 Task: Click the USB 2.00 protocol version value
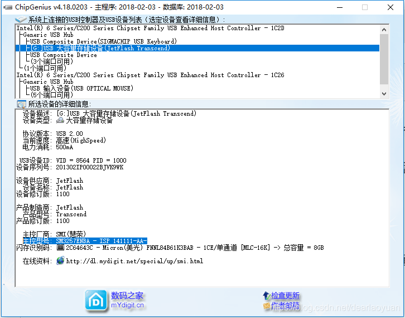coord(70,134)
